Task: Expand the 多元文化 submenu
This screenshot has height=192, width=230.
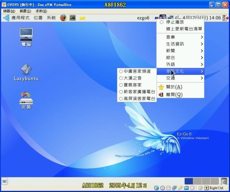Action: coord(181,71)
